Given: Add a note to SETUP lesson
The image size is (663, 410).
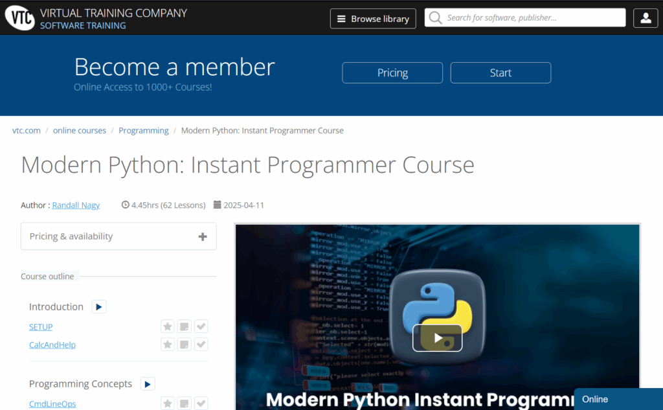Looking at the screenshot, I should click(x=185, y=326).
